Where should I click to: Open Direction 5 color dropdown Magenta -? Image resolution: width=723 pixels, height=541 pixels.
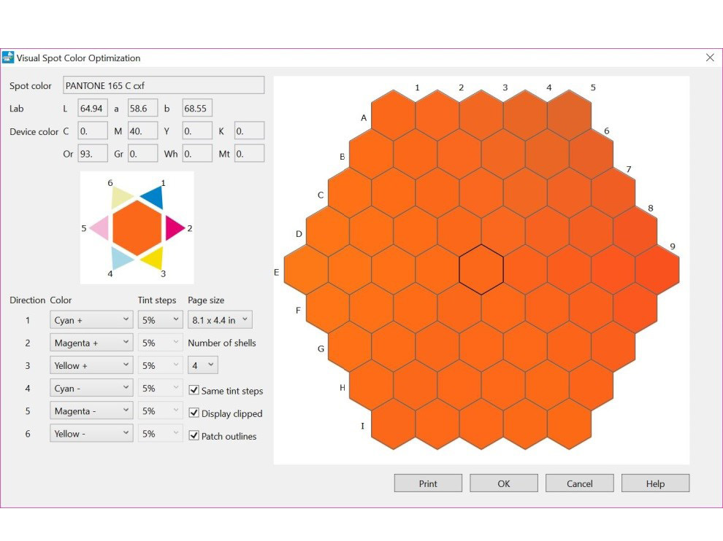pyautogui.click(x=91, y=410)
